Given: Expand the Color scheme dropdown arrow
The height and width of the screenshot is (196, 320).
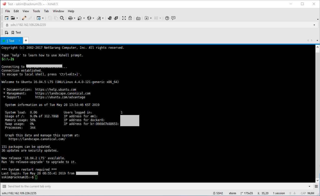Looking at the screenshot, I should (x=84, y=18).
